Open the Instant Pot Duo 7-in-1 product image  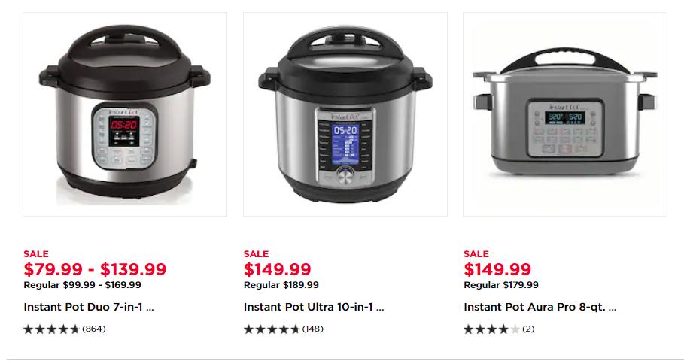[x=125, y=114]
